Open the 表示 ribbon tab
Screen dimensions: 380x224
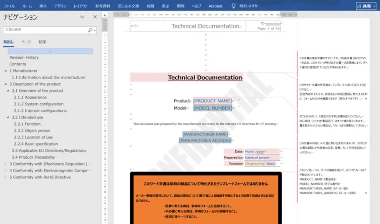pyautogui.click(x=165, y=6)
